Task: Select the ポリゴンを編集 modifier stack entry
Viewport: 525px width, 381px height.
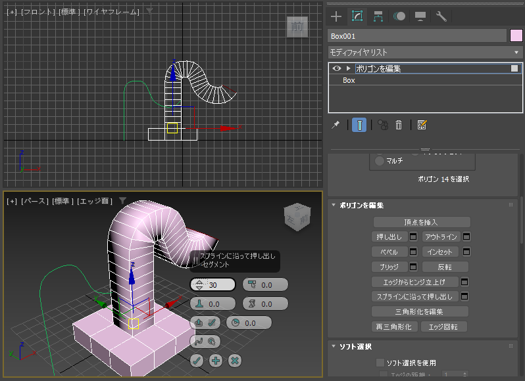Action: 425,68
